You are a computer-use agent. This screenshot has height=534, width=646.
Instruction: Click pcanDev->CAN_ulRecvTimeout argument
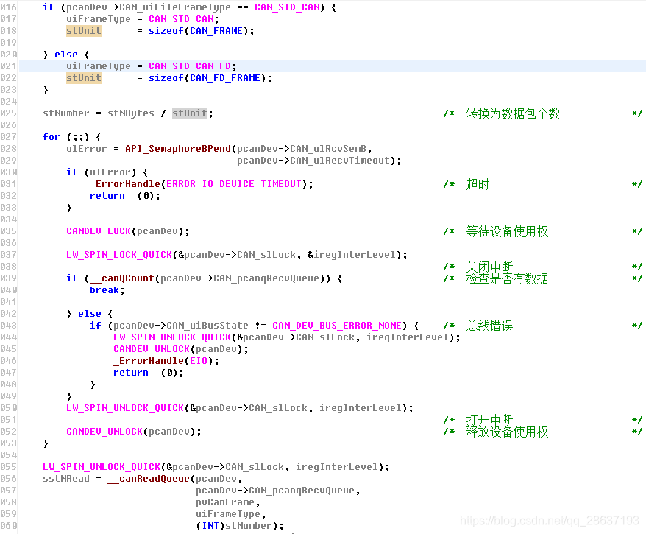pos(313,161)
